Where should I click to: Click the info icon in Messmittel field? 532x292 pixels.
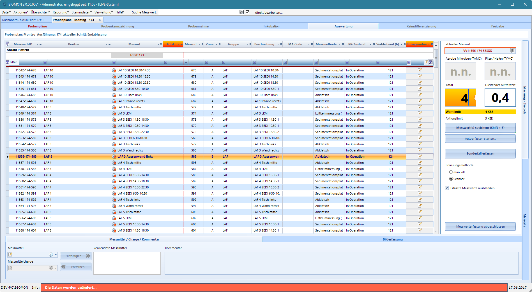tap(51, 254)
